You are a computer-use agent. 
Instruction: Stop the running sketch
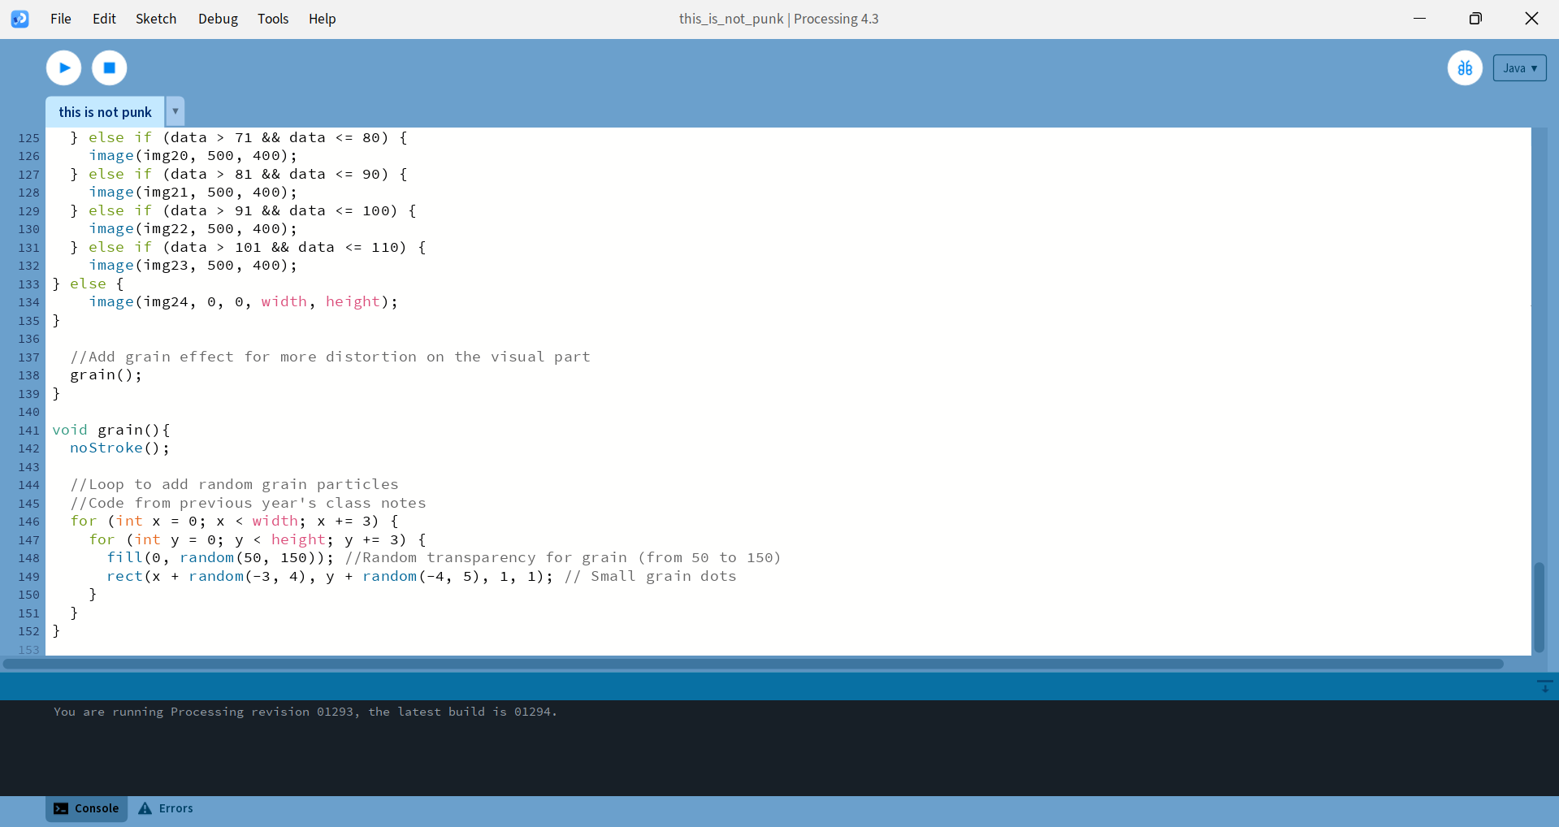coord(110,68)
